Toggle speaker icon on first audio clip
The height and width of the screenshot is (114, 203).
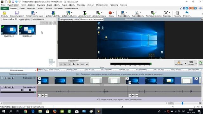click(43, 95)
